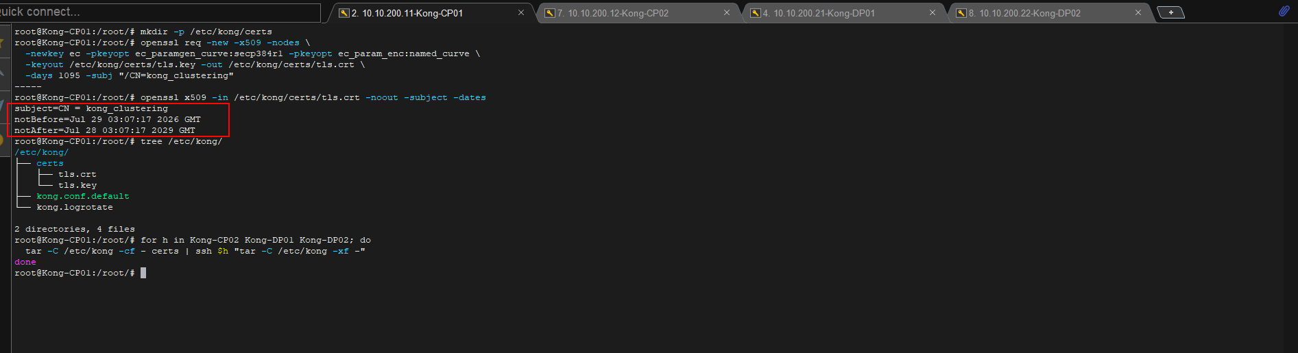Click 'kong.logrotate' in the tree output

(75, 207)
